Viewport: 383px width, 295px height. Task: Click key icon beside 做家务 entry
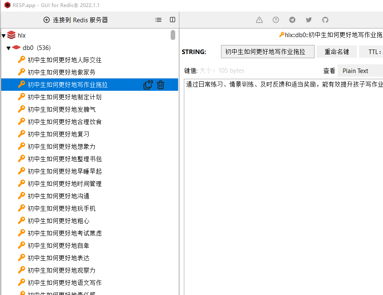coord(21,72)
